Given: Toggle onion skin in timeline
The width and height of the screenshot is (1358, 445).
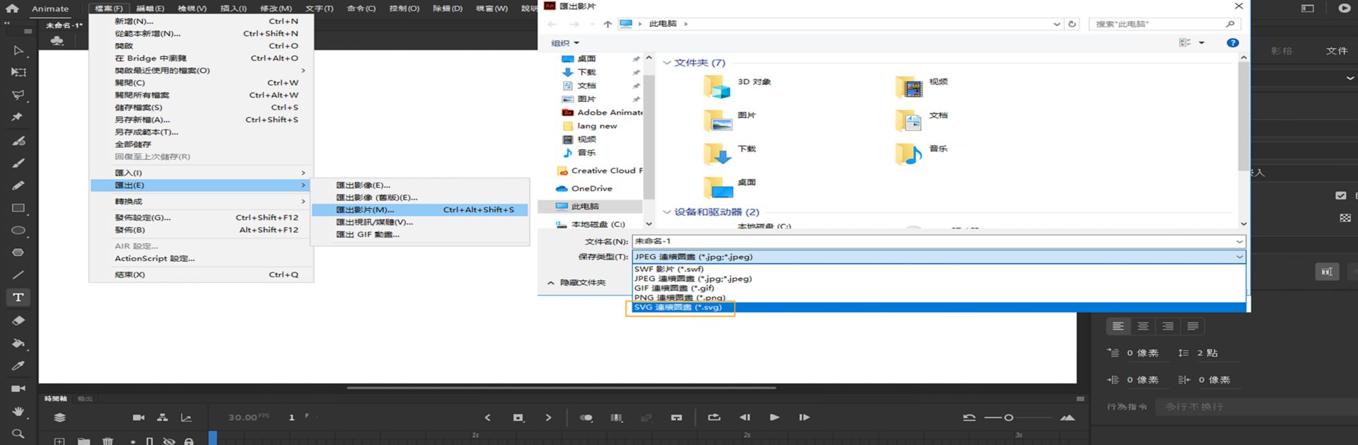Looking at the screenshot, I should coord(586,417).
